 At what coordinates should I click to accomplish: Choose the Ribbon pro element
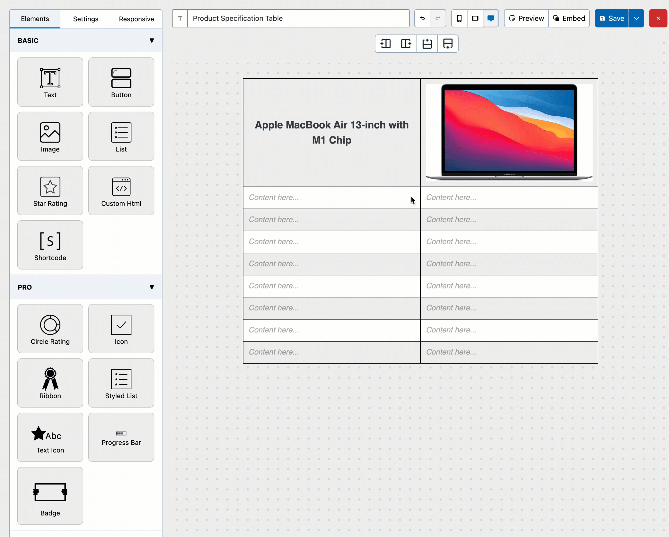50,383
